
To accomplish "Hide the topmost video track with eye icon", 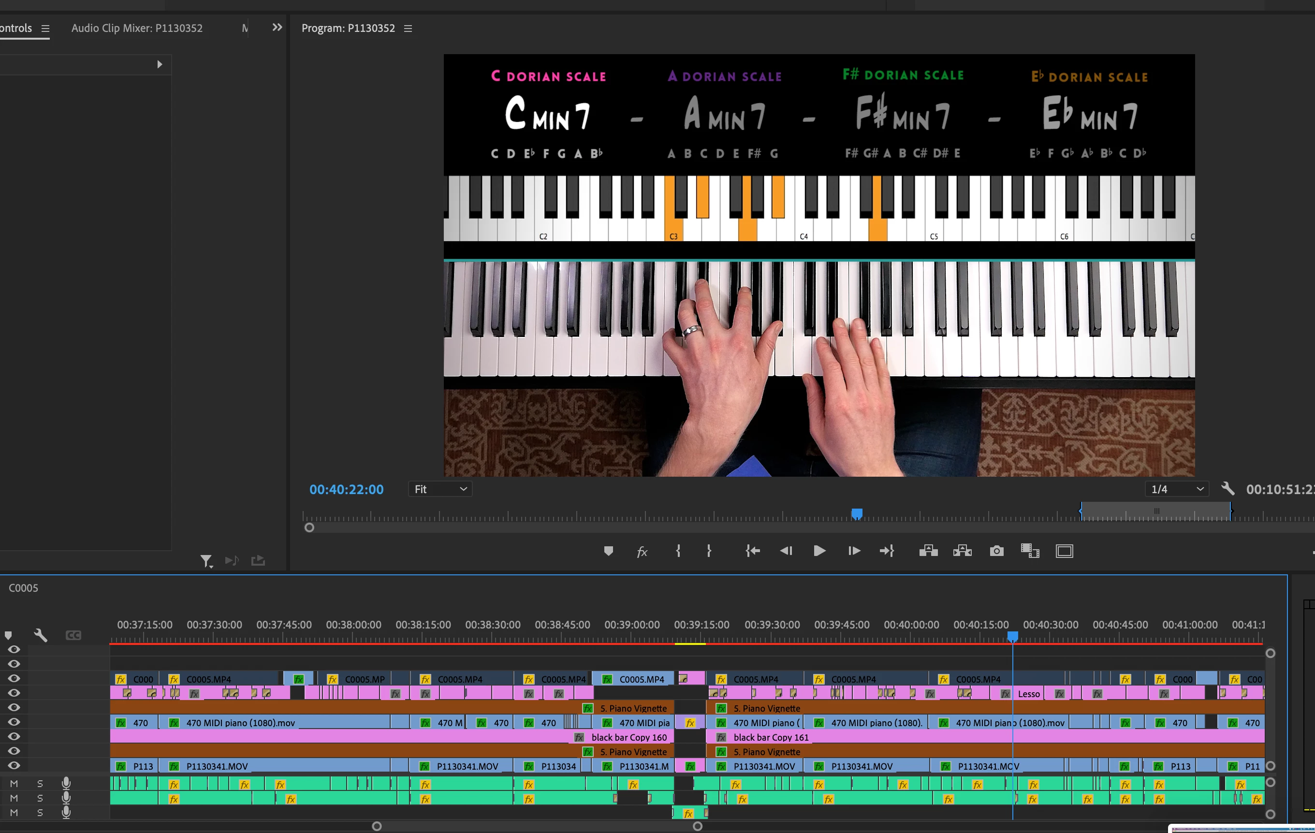I will pos(14,649).
